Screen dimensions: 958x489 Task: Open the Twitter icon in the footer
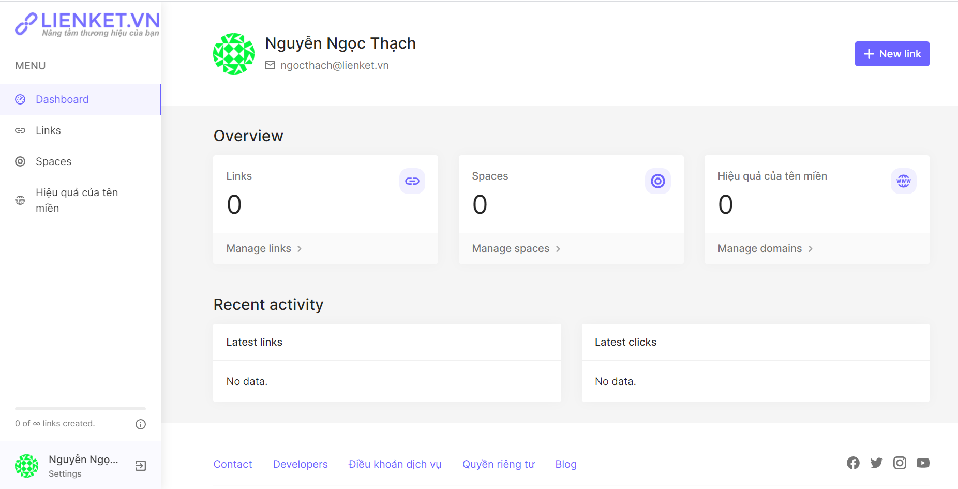click(x=876, y=463)
